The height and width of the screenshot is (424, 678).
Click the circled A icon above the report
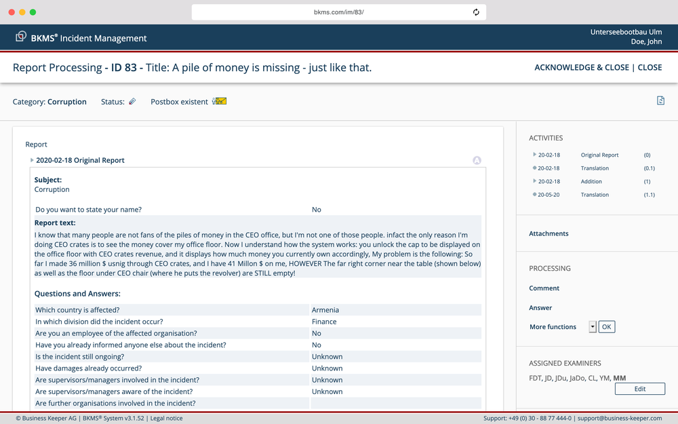pos(477,160)
